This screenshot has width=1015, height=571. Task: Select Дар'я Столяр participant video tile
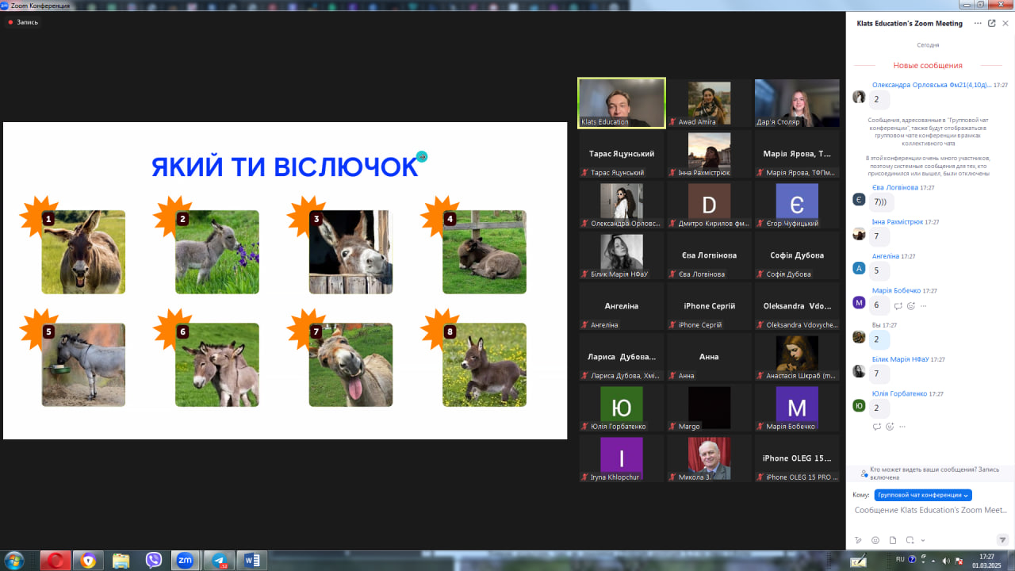coord(797,103)
